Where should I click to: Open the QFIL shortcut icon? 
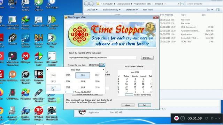coord(39,6)
